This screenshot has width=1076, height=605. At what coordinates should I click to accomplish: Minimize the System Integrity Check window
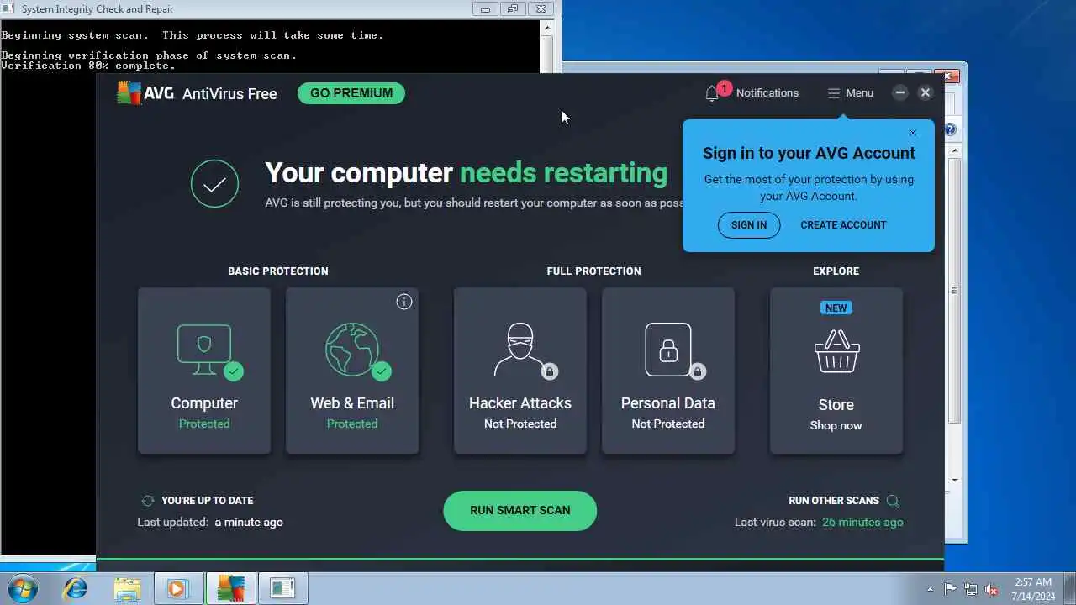coord(485,9)
